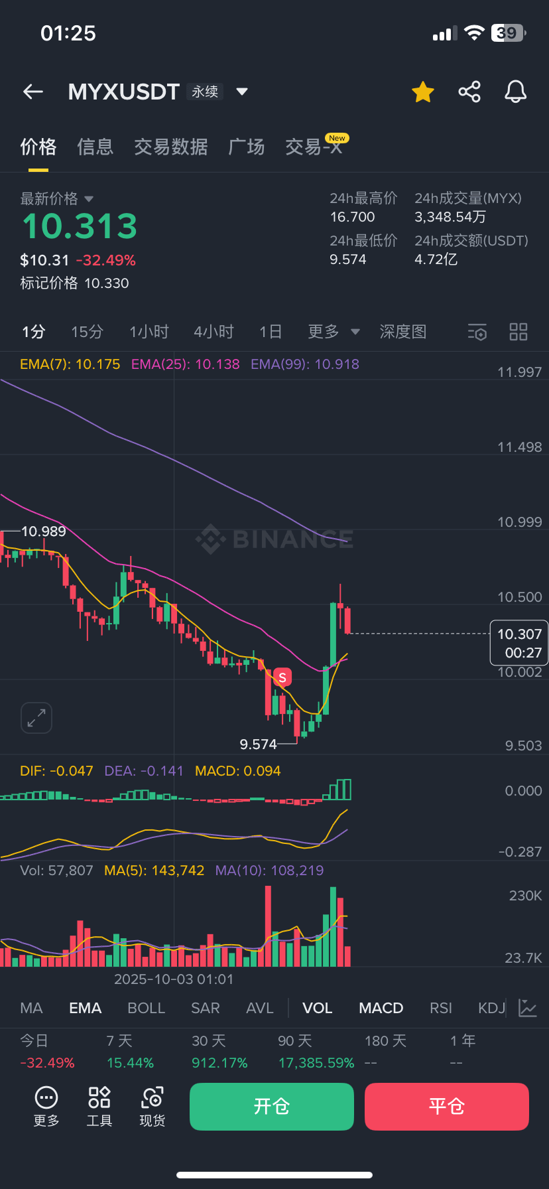Tap the Wi-Fi status icon

pos(474,33)
